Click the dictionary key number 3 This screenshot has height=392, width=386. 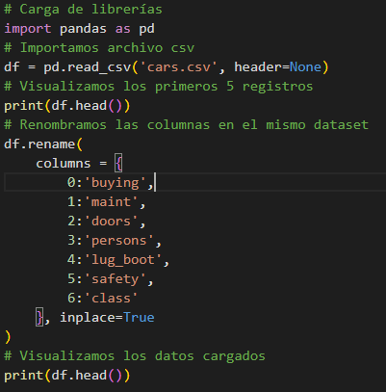pyautogui.click(x=71, y=241)
